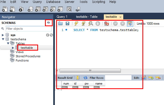Reconnect to DBMS toolbar icon
The image size is (164, 105).
click(78, 9)
